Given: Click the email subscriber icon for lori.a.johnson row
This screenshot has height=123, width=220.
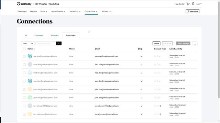Looking at the screenshot, I should point(160,114).
